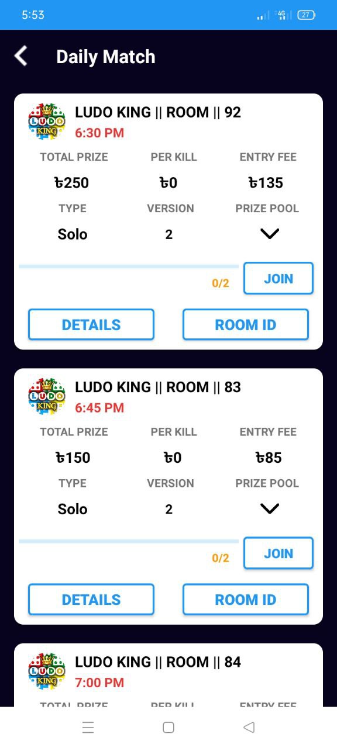Image resolution: width=337 pixels, height=748 pixels.
Task: Select the LUDO KING || ROOM || 92 title
Action: [158, 112]
